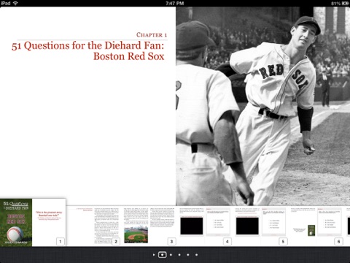
Task: Jump to the last chapter dot
Action: 196,255
